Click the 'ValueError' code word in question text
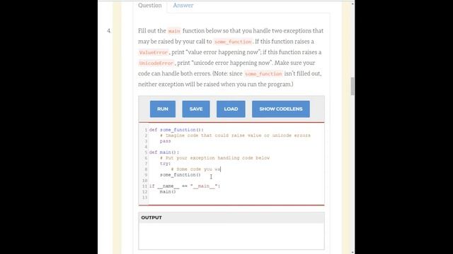Image resolution: width=453 pixels, height=254 pixels. [154, 52]
